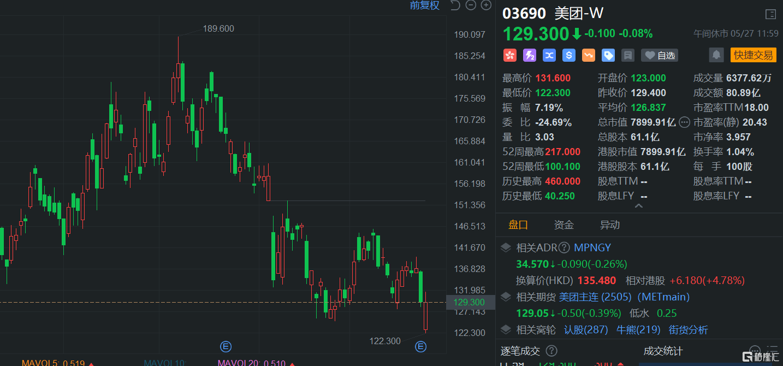
Task: Open 快捷交易 quick trade
Action: (x=753, y=55)
